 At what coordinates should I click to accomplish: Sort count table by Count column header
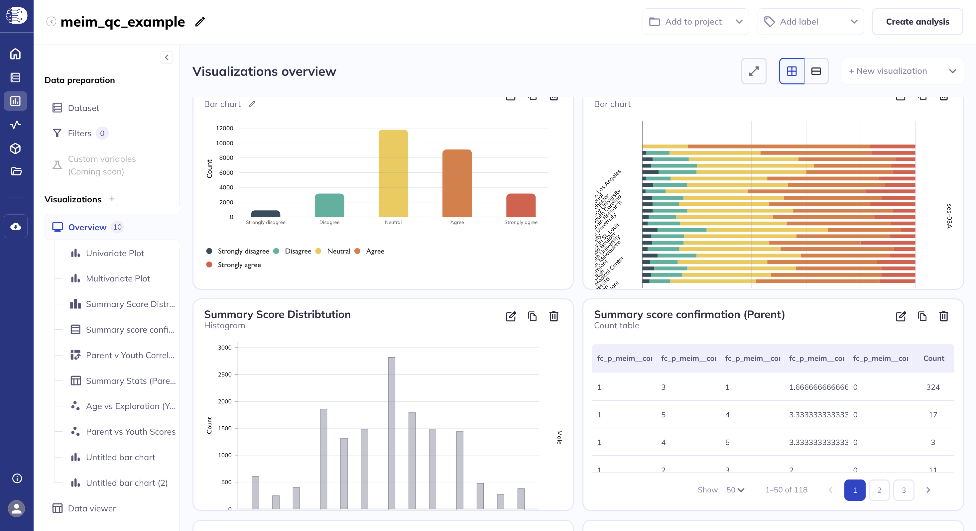pyautogui.click(x=933, y=358)
